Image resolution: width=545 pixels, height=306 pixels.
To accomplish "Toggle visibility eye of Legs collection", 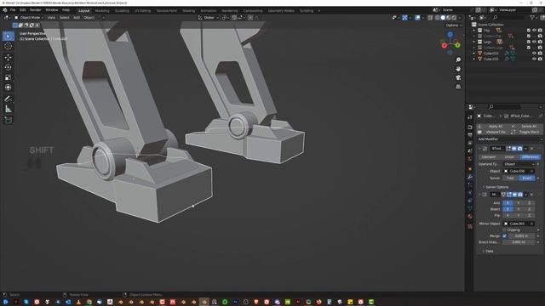I will [x=534, y=42].
